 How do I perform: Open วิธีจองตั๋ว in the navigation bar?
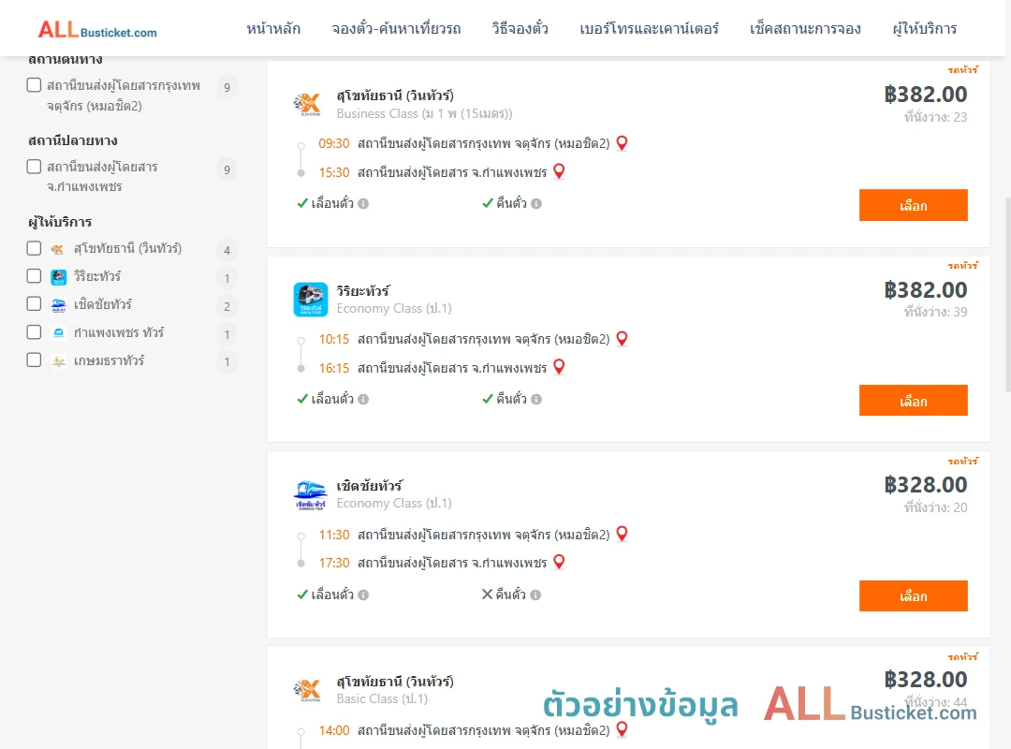click(520, 28)
